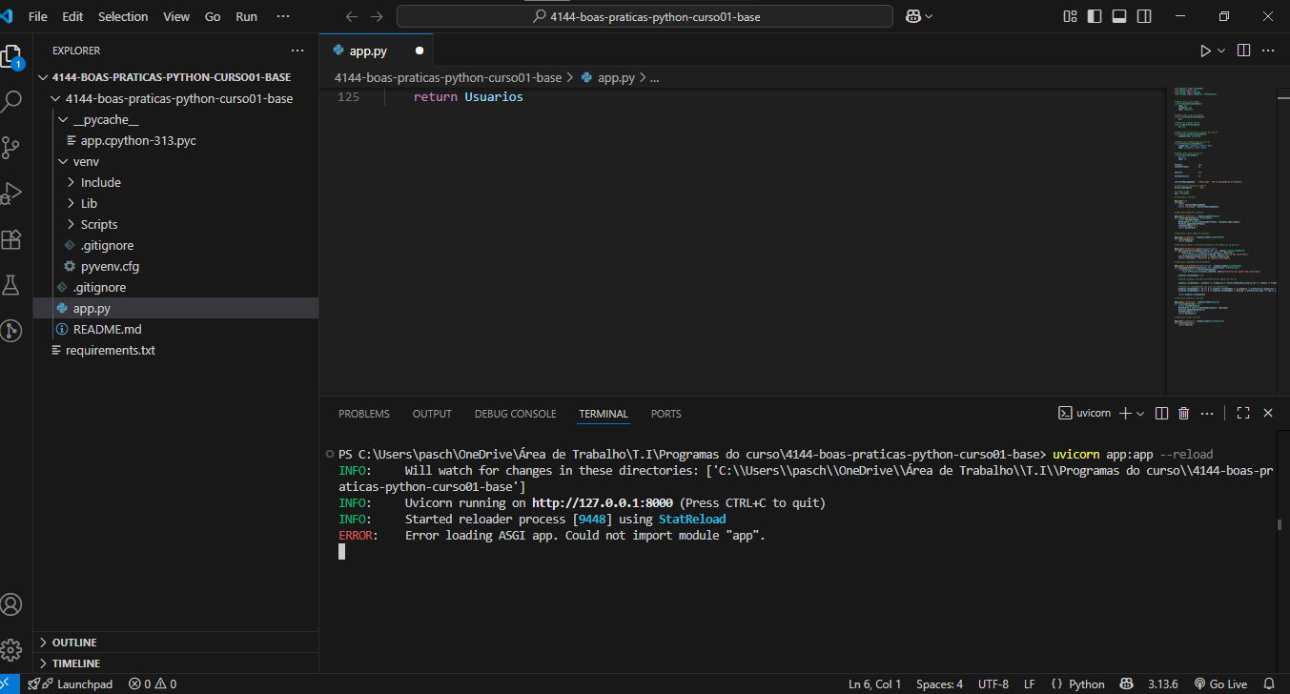Open the Extensions view

click(11, 238)
